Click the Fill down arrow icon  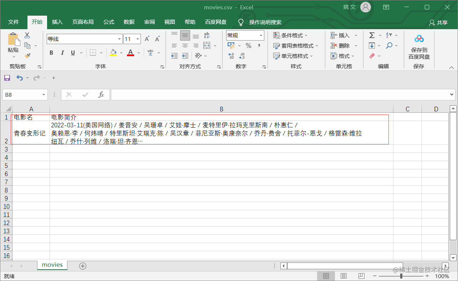coord(372,46)
